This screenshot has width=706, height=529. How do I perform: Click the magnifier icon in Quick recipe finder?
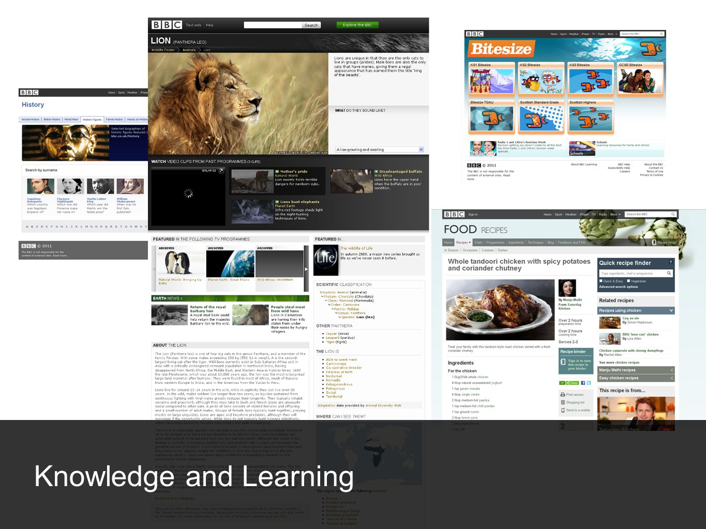point(669,273)
